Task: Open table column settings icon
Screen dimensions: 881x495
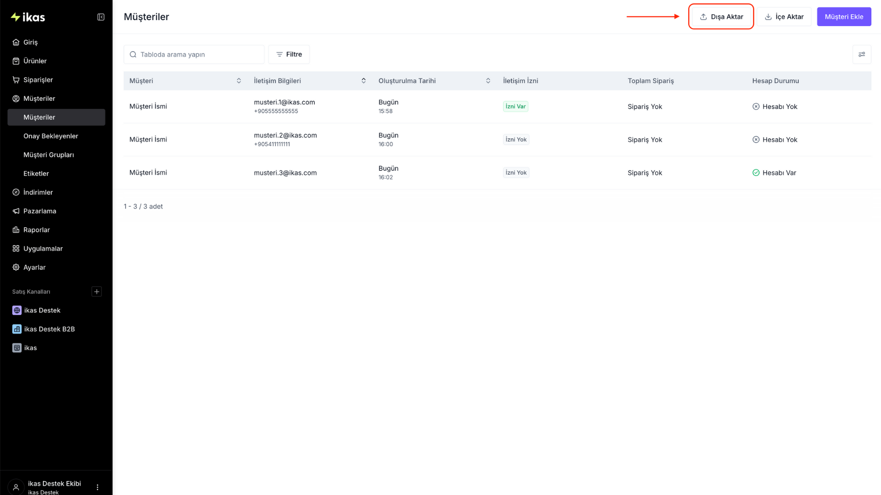Action: [x=862, y=55]
